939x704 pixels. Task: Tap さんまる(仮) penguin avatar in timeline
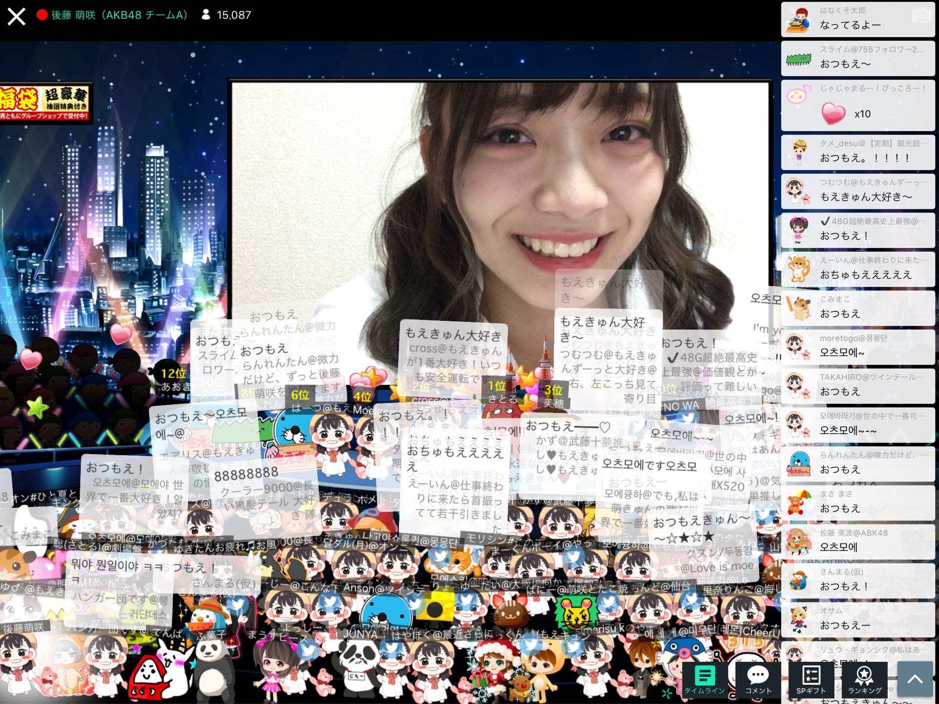coord(799,581)
